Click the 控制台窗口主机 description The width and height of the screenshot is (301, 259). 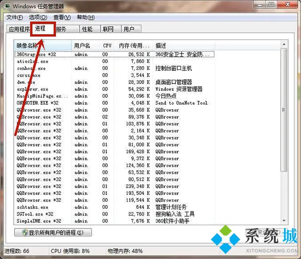(x=174, y=69)
